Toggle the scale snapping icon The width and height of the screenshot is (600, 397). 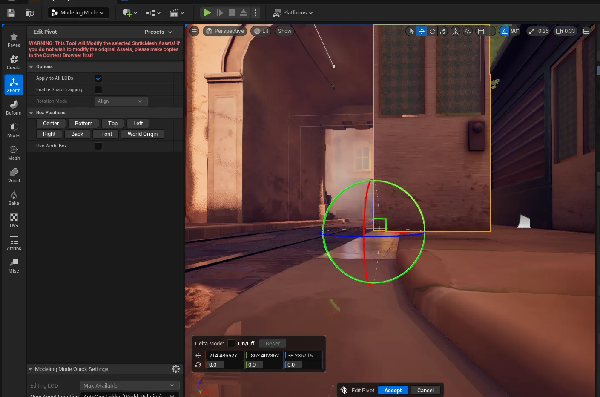click(531, 31)
